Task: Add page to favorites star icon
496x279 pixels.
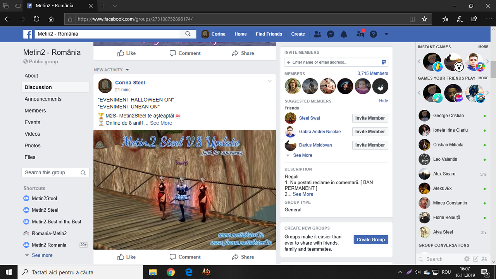Action: coord(424,19)
